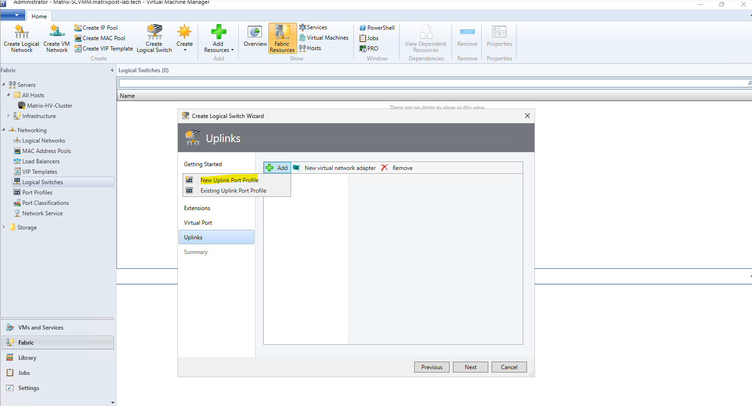Show the Overview view
The height and width of the screenshot is (406, 752).
(x=255, y=37)
